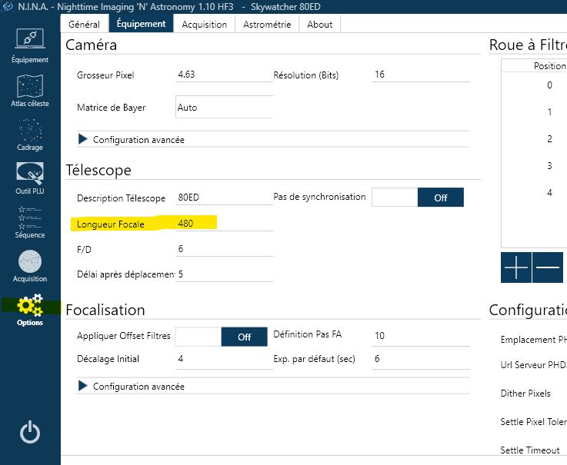Click the N.I.N.A. app logo icon
Viewport: 567px width, 465px height.
(x=8, y=6)
